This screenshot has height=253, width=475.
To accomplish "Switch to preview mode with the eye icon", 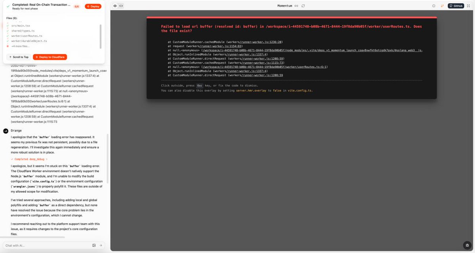I will click(x=115, y=6).
